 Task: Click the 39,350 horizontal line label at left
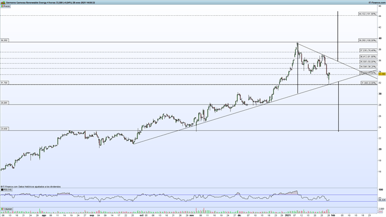pyautogui.click(x=4, y=40)
